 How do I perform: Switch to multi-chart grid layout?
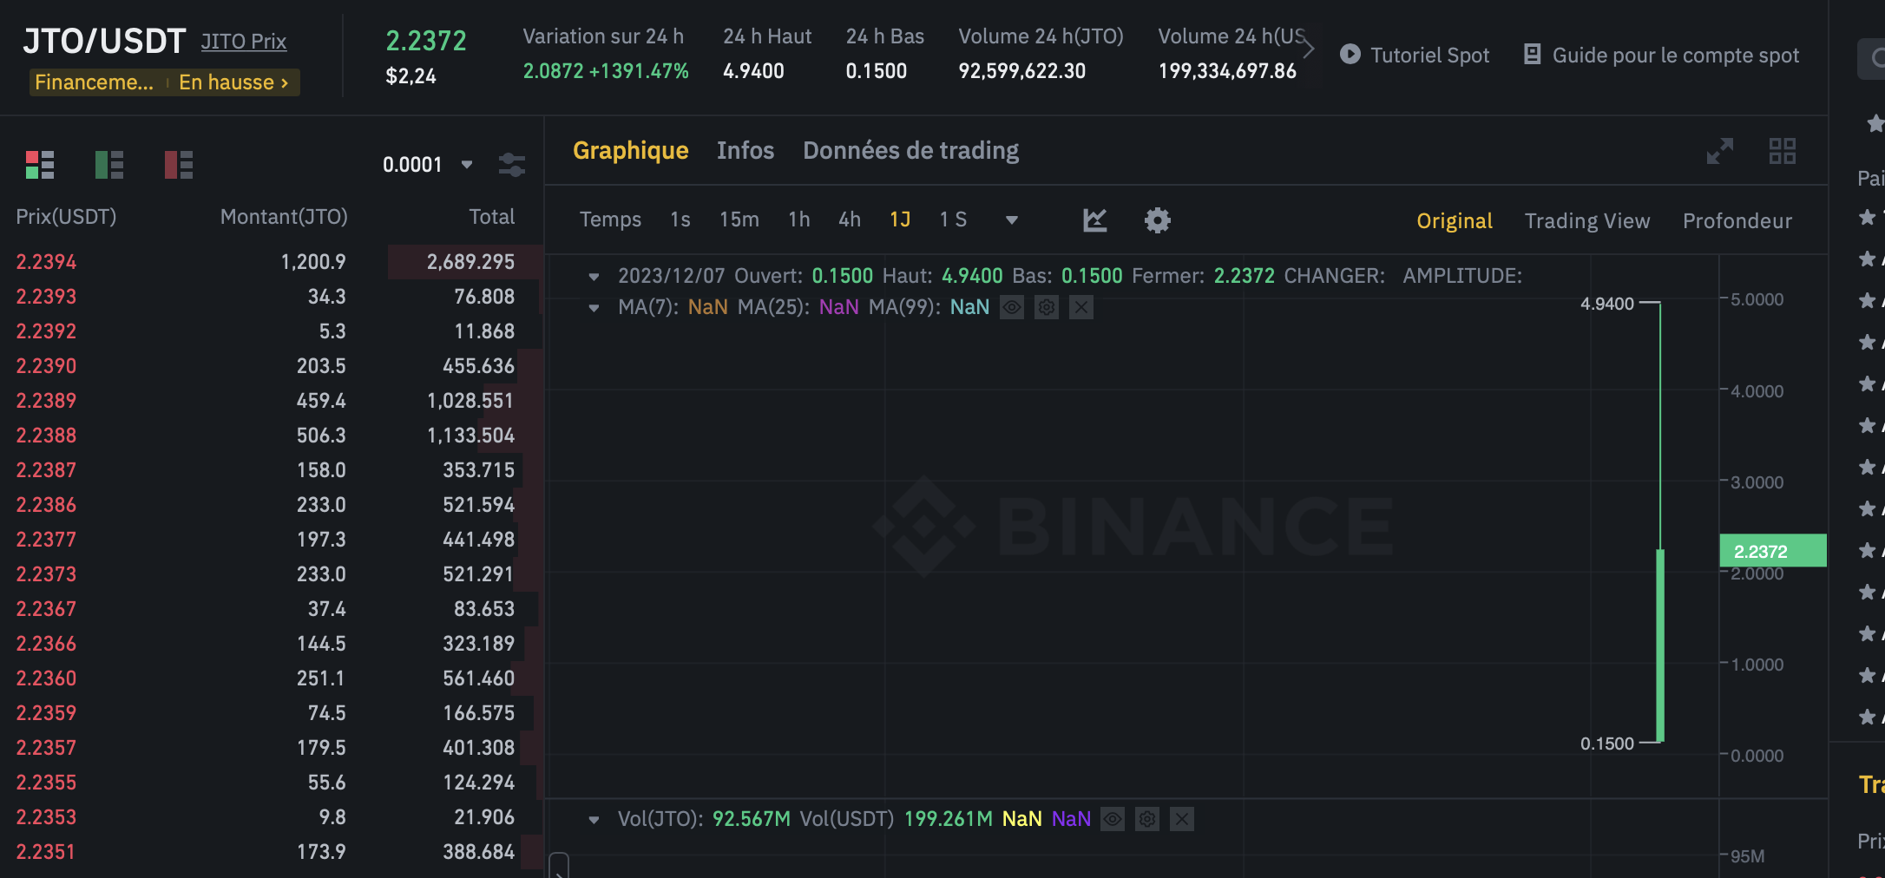[x=1783, y=151]
